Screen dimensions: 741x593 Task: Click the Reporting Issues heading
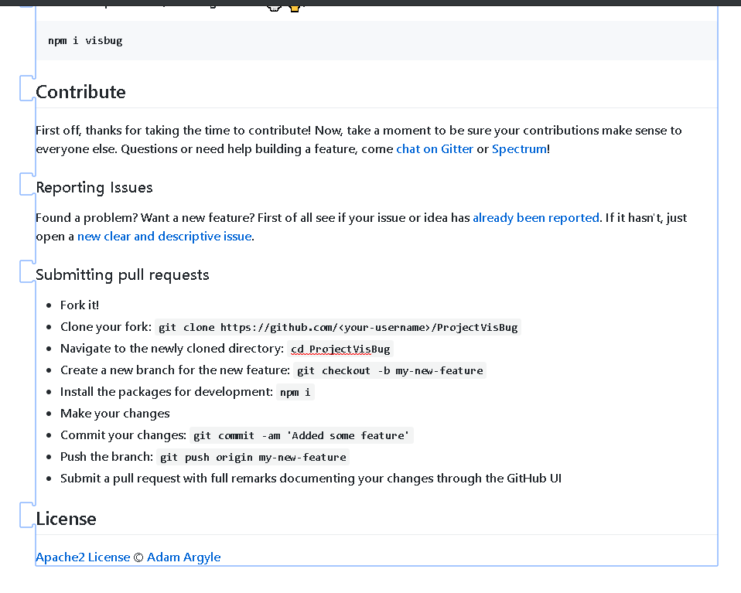[x=94, y=188]
